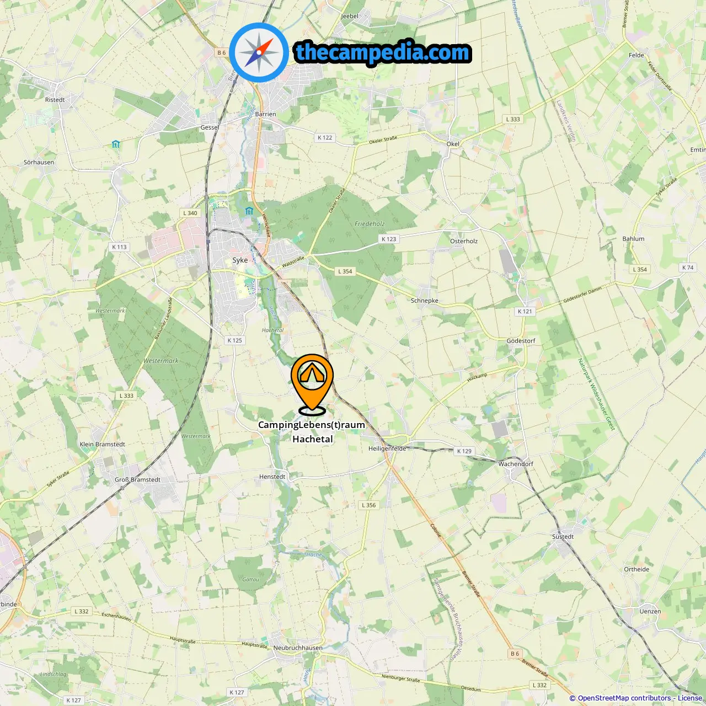Click the compass logo icon
706x706 pixels.
(259, 52)
